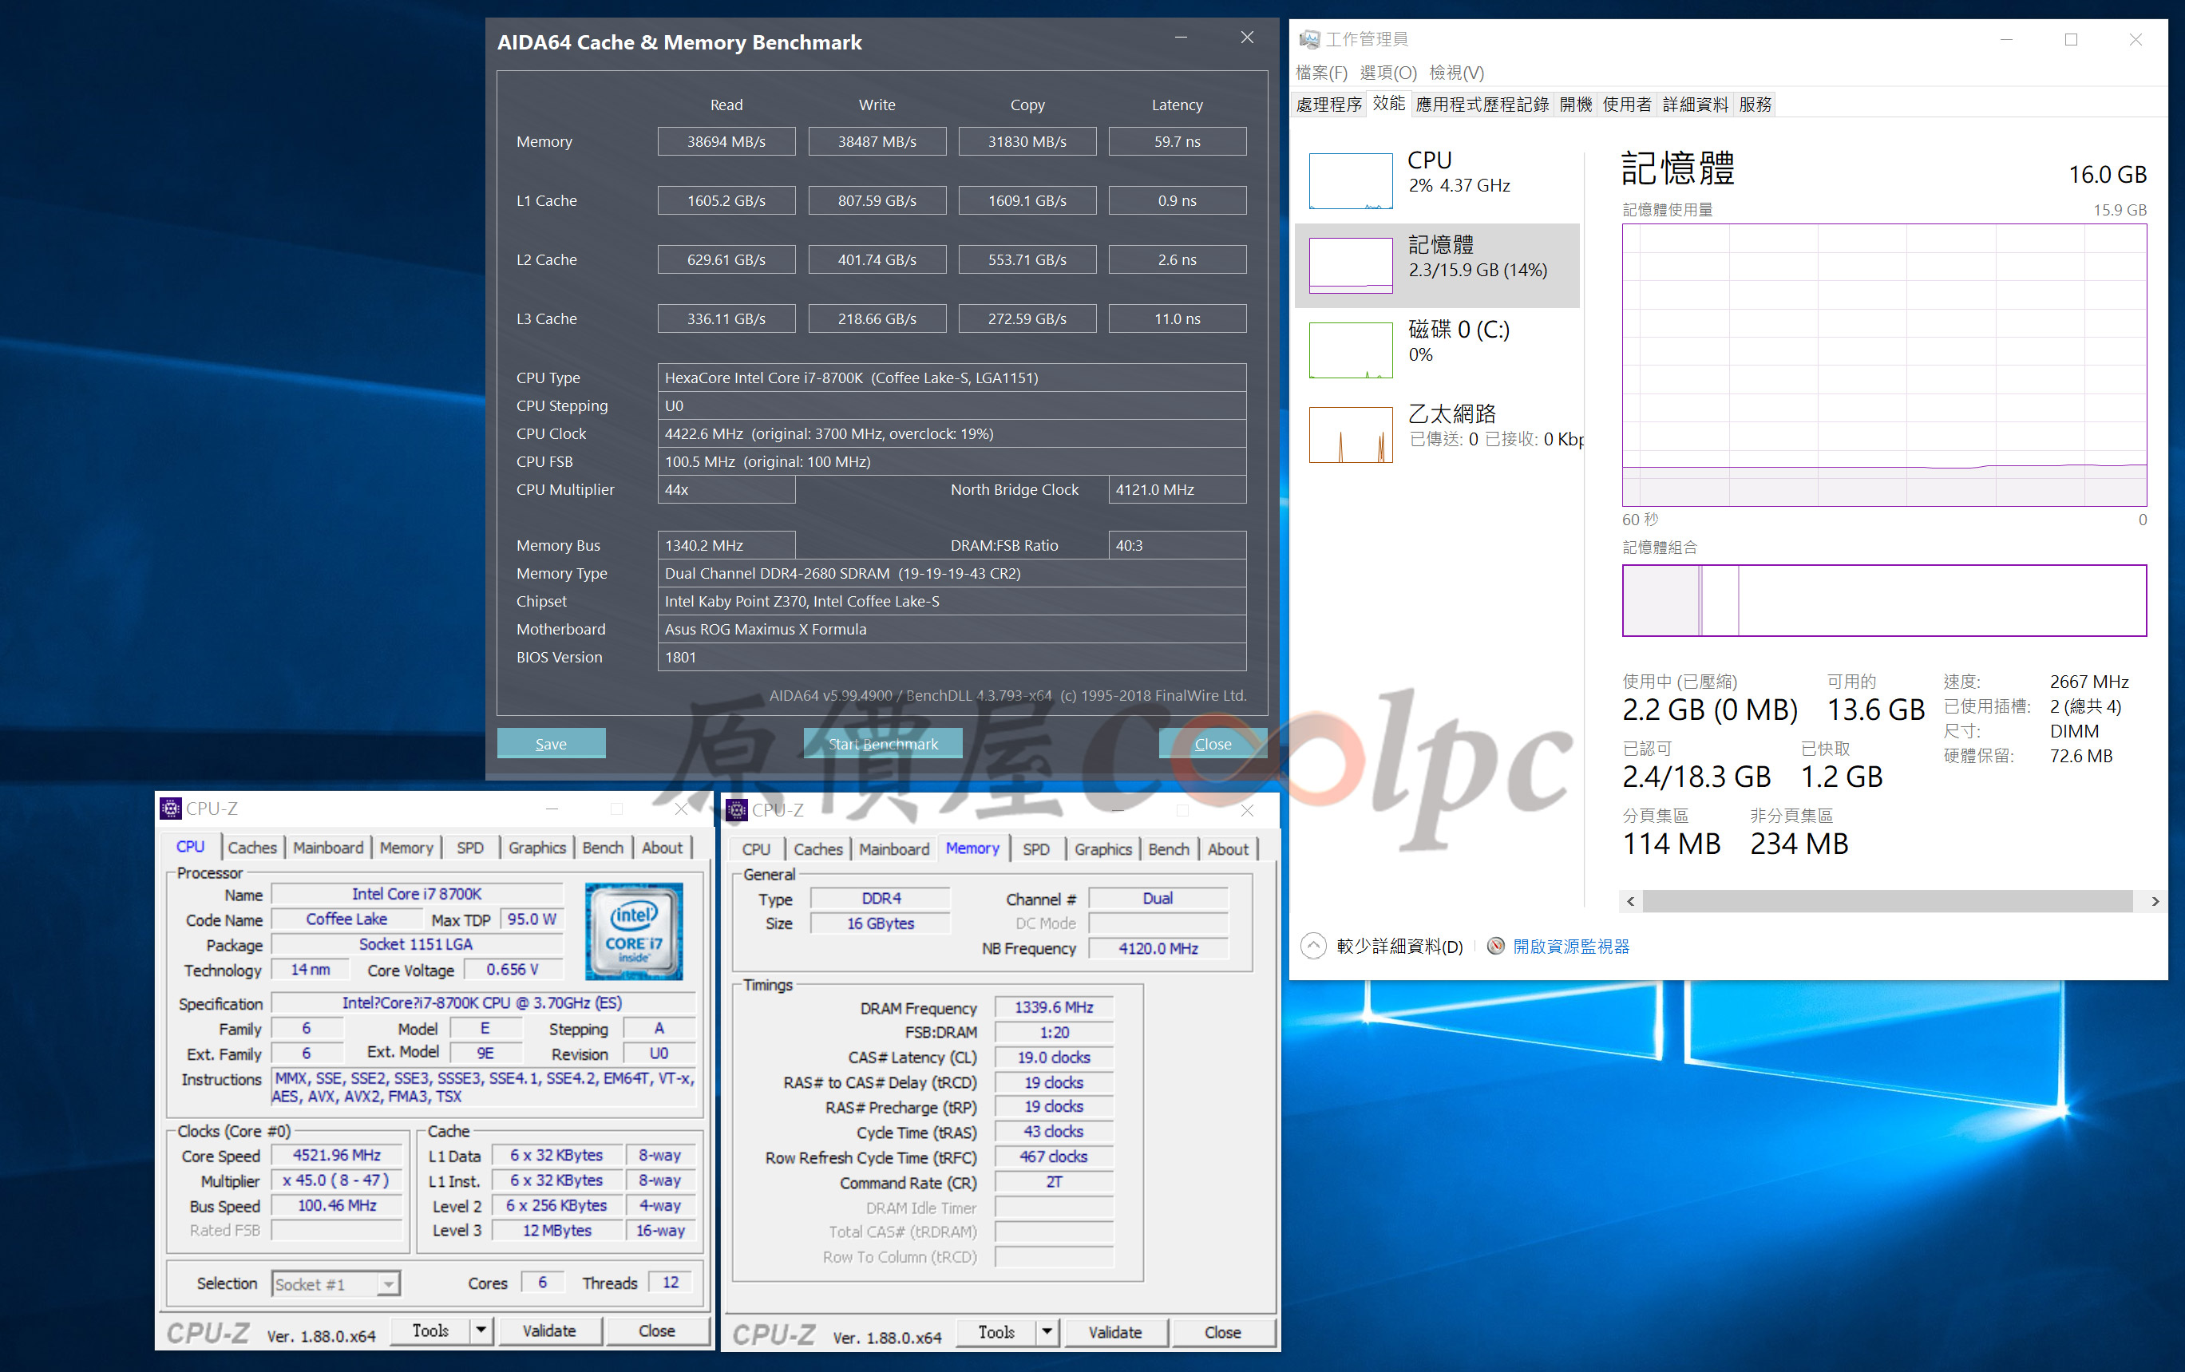Open Caches tab in left CPU-Z window

pyautogui.click(x=252, y=848)
